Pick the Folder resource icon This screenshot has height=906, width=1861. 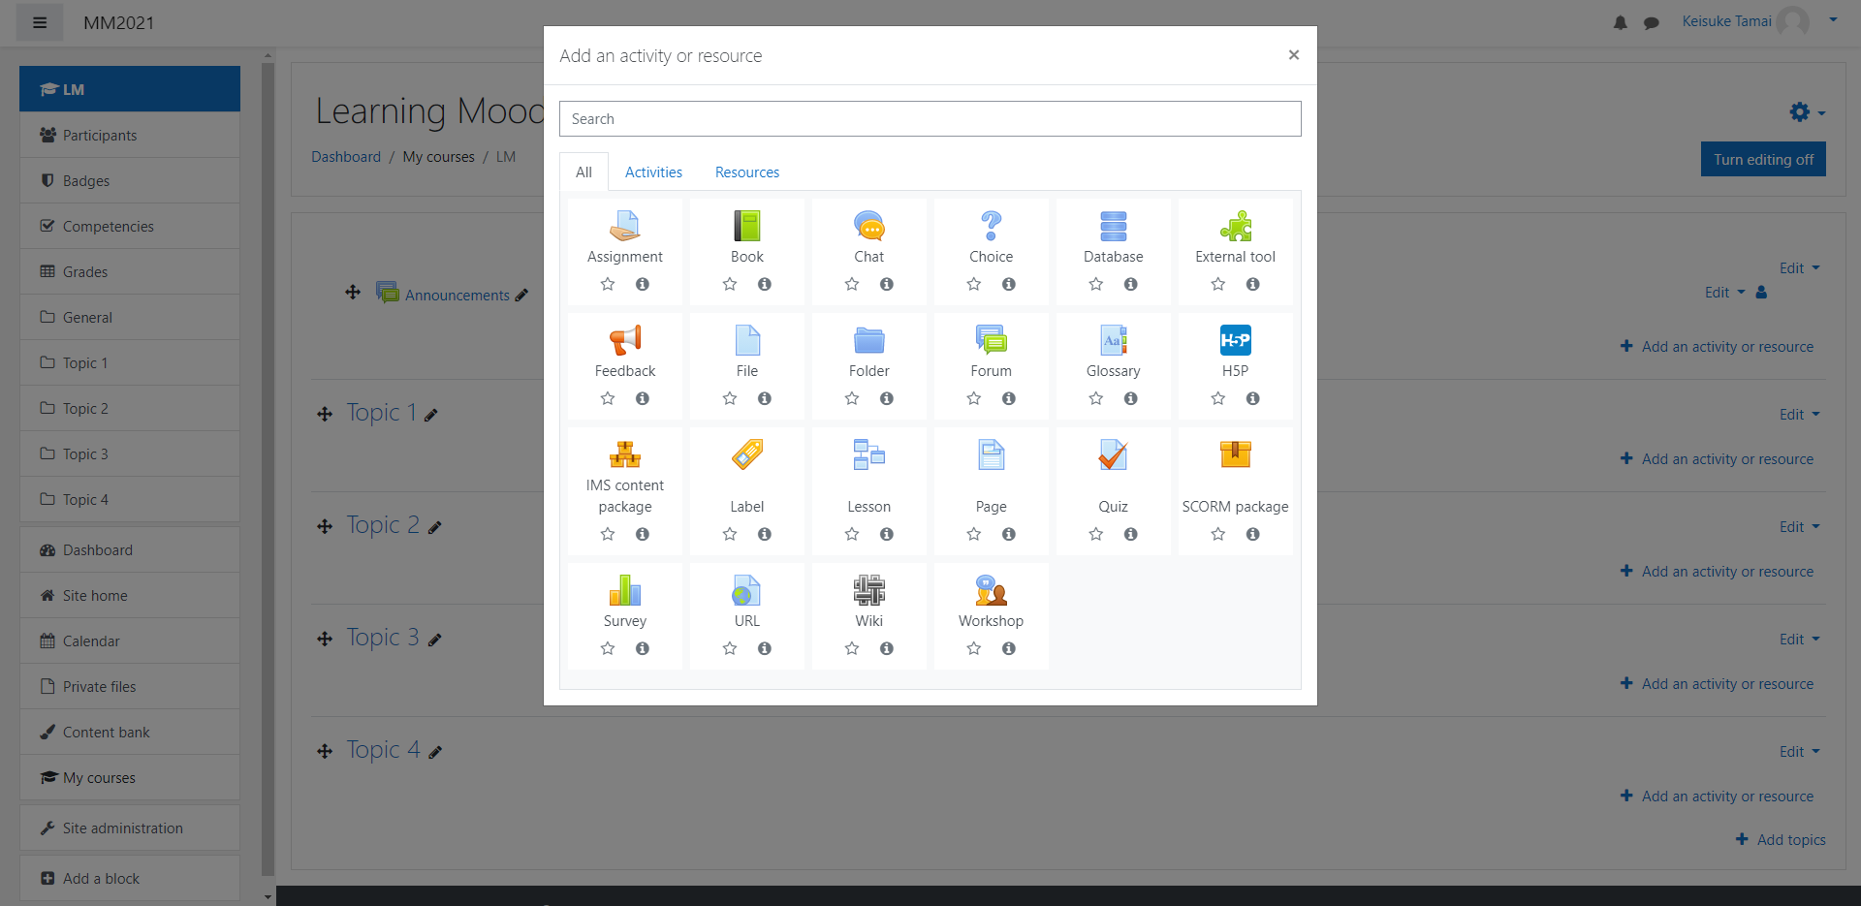pyautogui.click(x=869, y=340)
